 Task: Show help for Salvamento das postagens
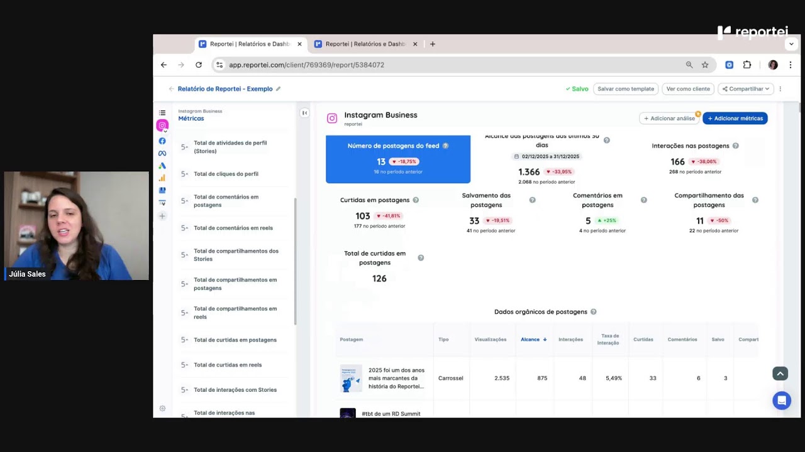pos(532,200)
